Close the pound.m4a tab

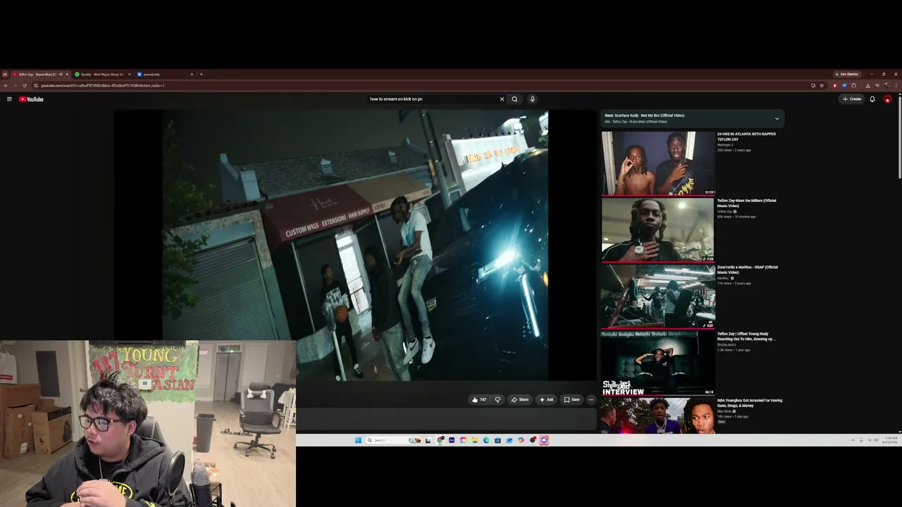point(192,74)
